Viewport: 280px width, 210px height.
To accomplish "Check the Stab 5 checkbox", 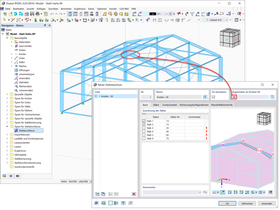I will point(144,135).
